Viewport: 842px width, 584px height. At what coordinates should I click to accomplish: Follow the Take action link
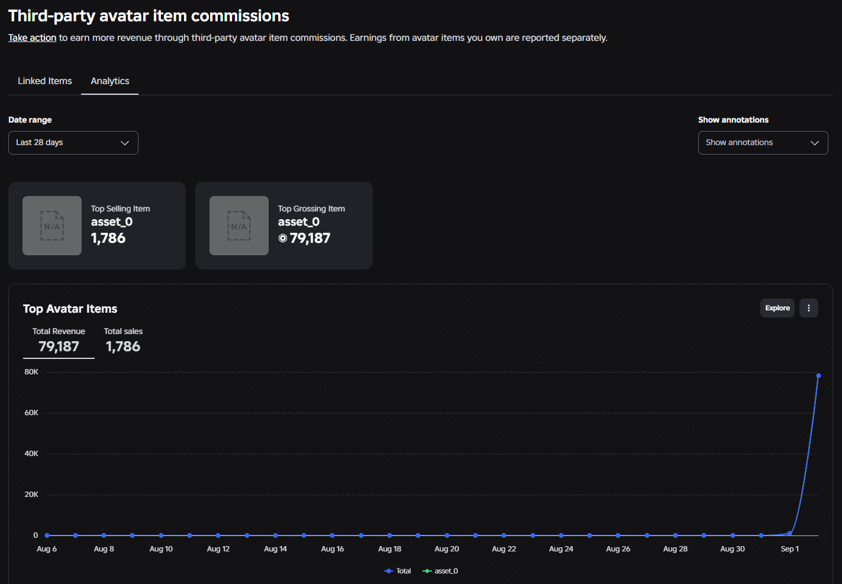point(33,37)
